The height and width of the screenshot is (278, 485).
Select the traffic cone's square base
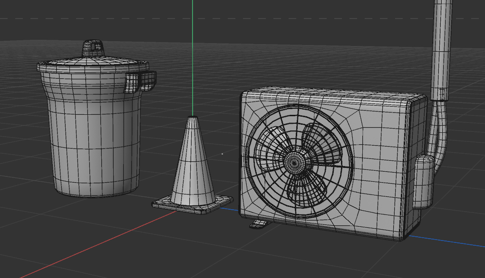[x=193, y=204]
